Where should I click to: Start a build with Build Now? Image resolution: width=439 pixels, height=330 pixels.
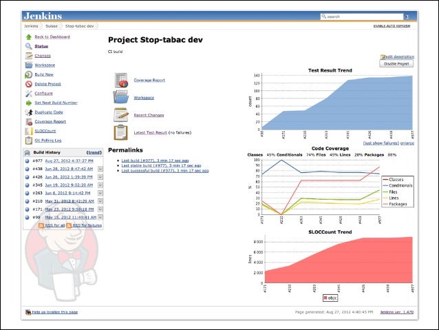tap(44, 74)
